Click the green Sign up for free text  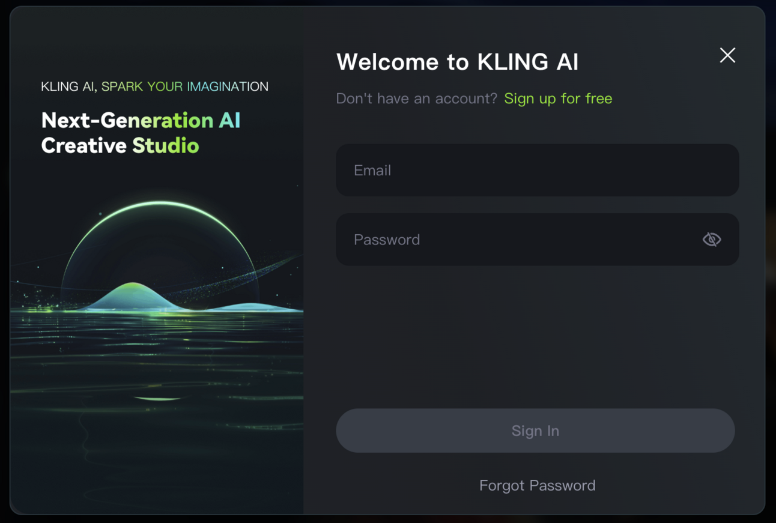[x=557, y=98]
